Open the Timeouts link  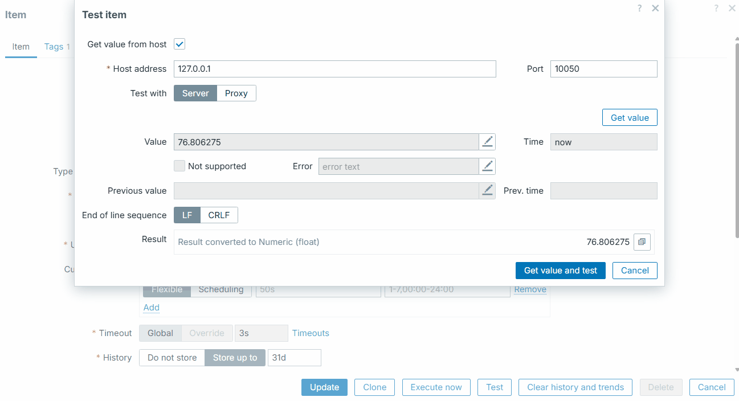coord(311,333)
